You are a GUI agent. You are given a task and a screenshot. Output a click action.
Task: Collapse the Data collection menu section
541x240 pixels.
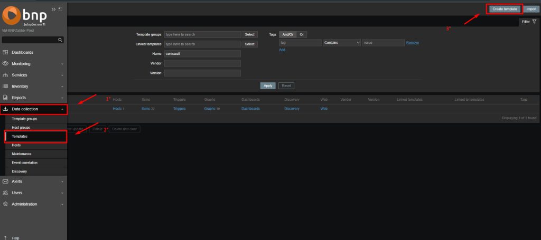[62, 109]
